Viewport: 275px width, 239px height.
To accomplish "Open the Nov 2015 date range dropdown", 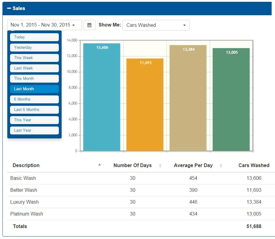I will (45, 25).
